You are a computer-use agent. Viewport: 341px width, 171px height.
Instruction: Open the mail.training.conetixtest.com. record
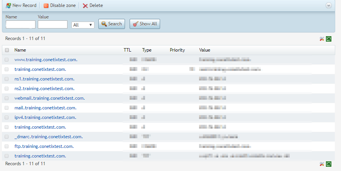click(46, 108)
